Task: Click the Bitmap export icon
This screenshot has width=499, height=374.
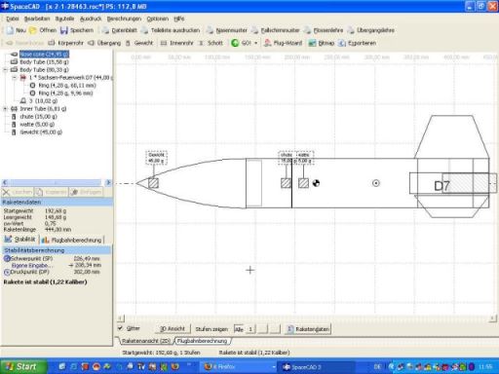Action: tap(312, 43)
